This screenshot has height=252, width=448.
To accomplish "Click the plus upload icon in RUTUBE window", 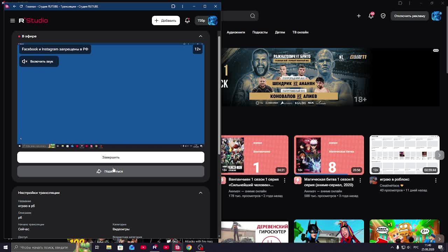I will pyautogui.click(x=359, y=16).
